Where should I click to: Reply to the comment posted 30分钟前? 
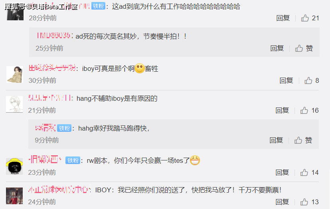pos(286,80)
